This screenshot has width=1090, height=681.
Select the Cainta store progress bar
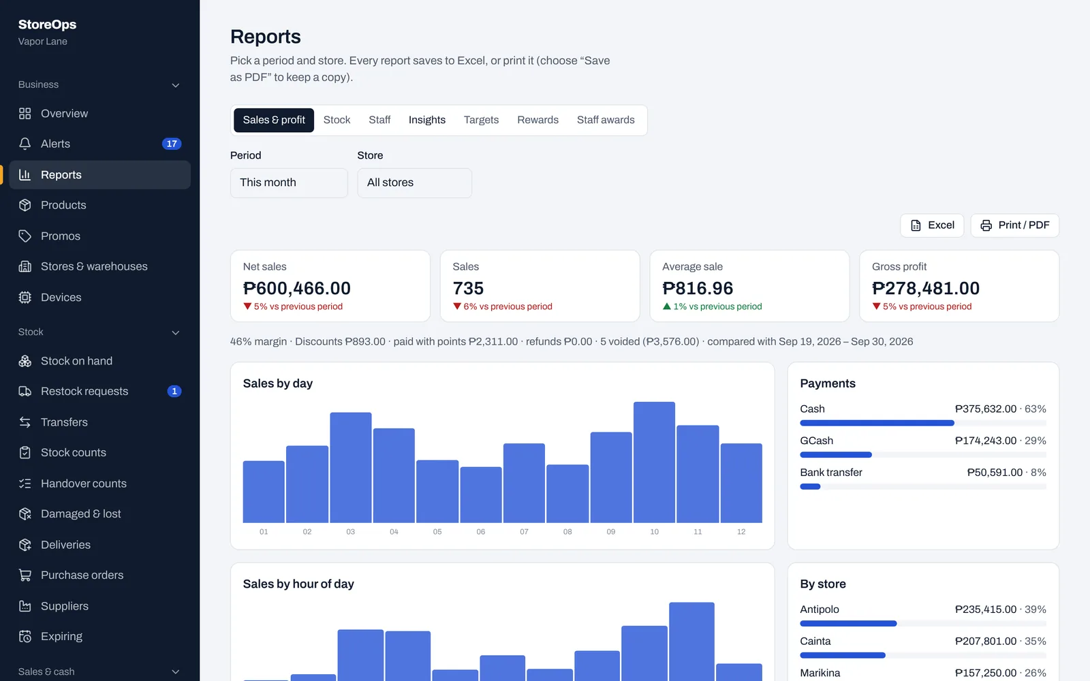pos(923,655)
